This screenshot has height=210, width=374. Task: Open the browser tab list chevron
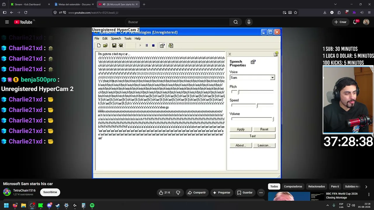(335, 4)
